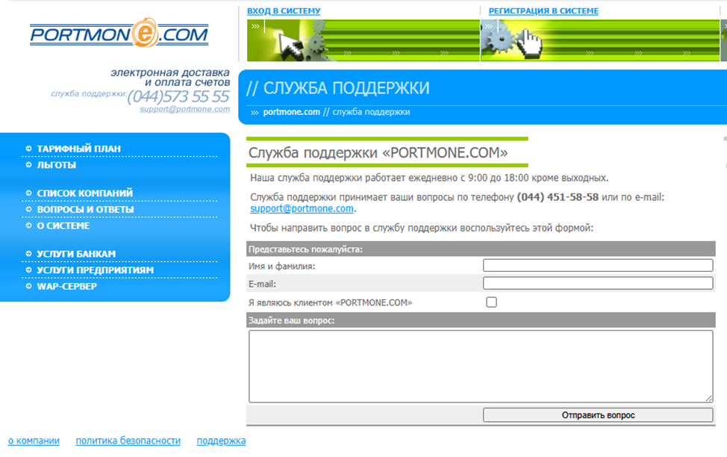Click the // СЛУЖБА ПОДДЕРЖКИ page title
Image resolution: width=727 pixels, height=457 pixels.
(x=338, y=88)
